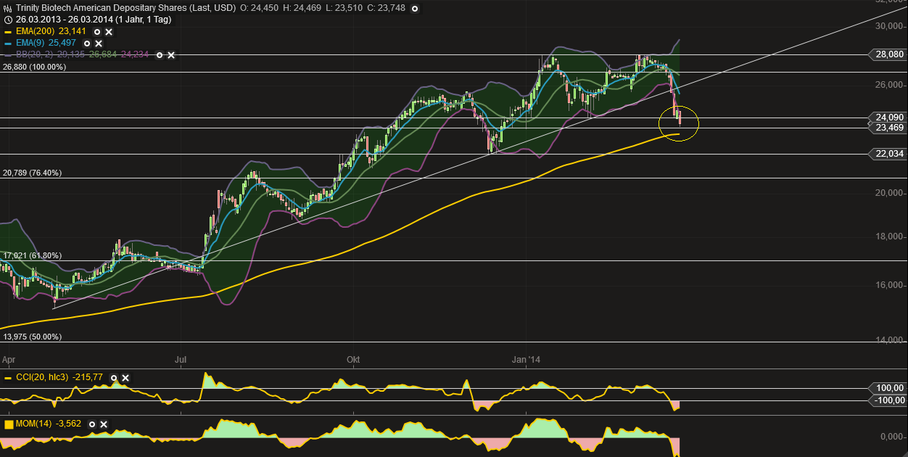Screen dimensions: 908x457
Task: Click the 17,021 (61.80%) Fibonacci label
Action: [x=32, y=256]
